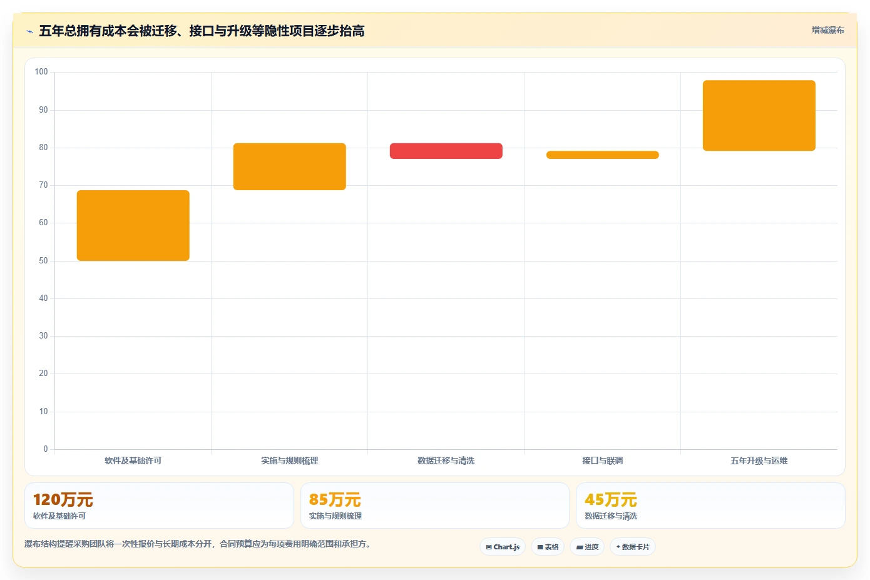Click the thin 接口与联调 bar

tap(603, 155)
